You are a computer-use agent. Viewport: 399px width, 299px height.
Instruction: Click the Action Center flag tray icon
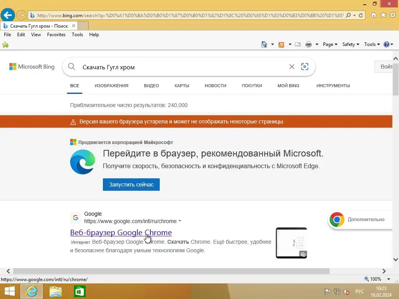[327, 292]
